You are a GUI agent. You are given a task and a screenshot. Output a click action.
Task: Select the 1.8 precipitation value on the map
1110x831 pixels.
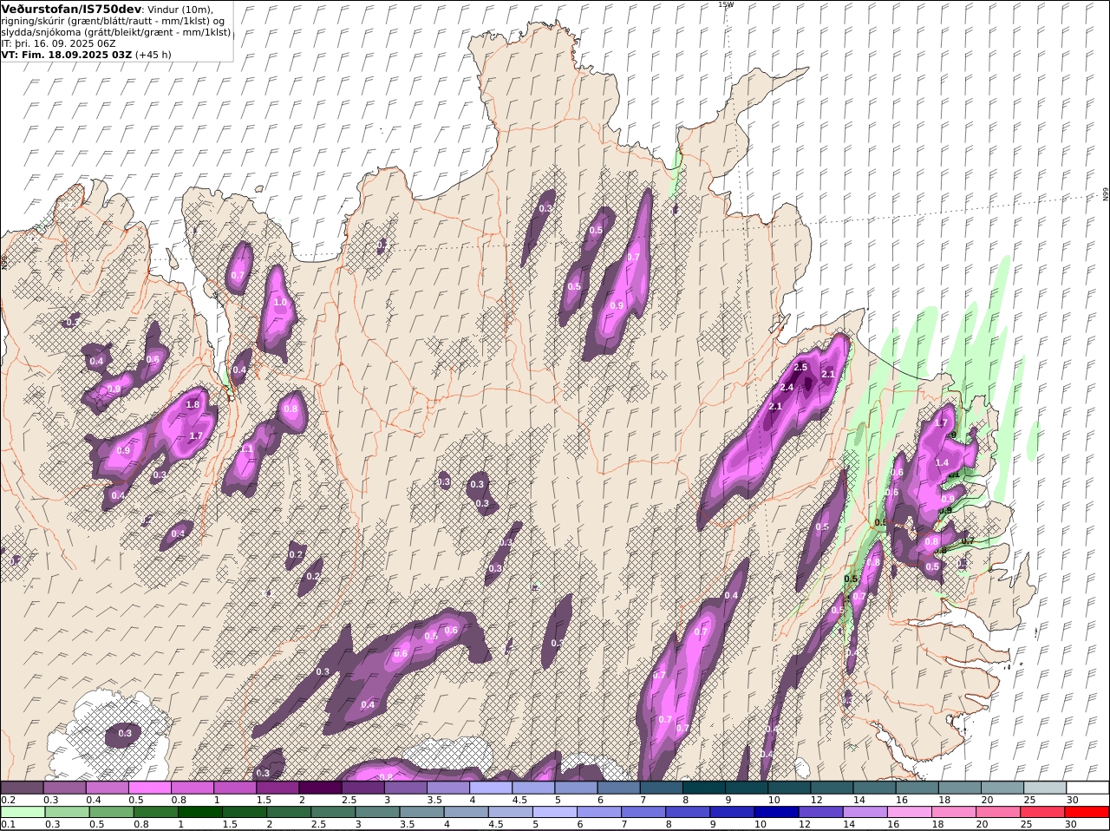pyautogui.click(x=193, y=404)
